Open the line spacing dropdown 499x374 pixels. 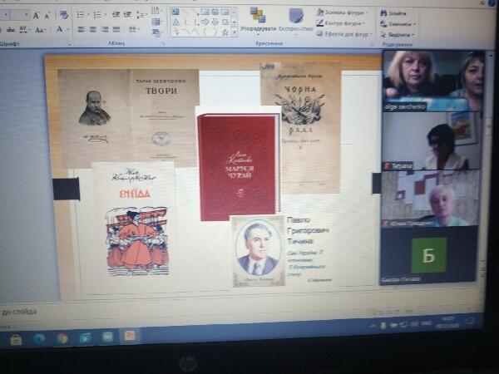(x=141, y=15)
